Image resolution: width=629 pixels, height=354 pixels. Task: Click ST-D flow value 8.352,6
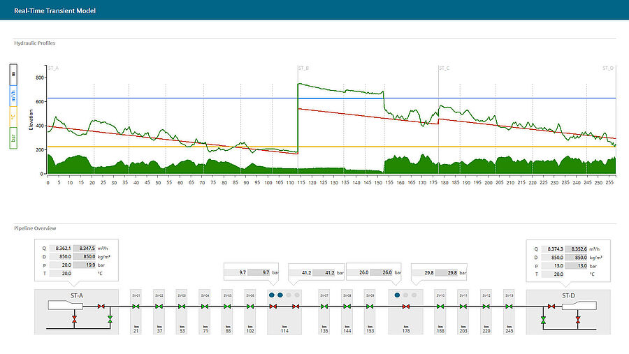point(577,249)
